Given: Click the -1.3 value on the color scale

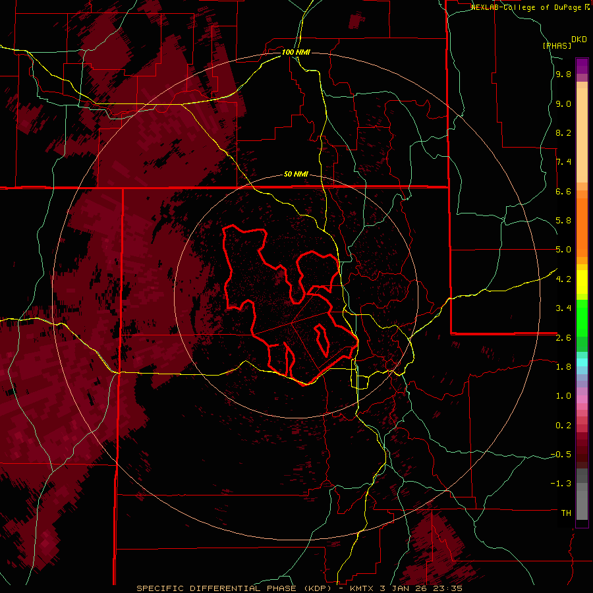Looking at the screenshot, I should coord(561,484).
